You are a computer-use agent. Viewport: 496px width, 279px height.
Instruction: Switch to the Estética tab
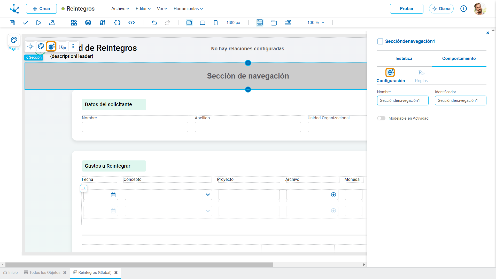coord(404,59)
